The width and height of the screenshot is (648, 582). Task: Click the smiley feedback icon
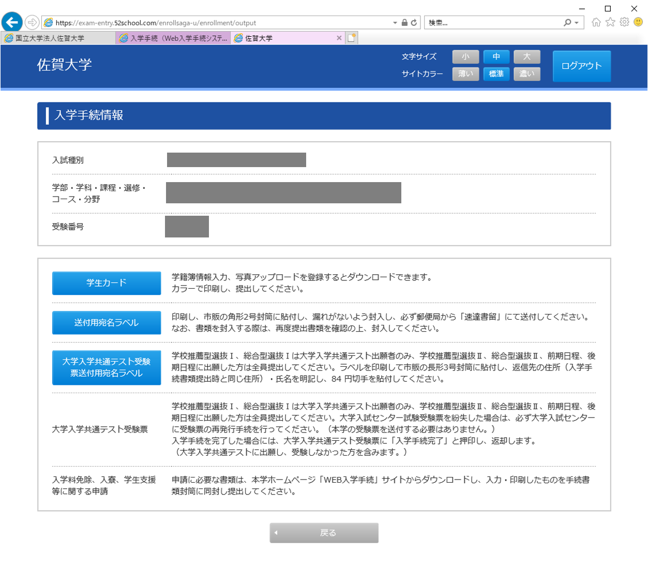(x=638, y=22)
